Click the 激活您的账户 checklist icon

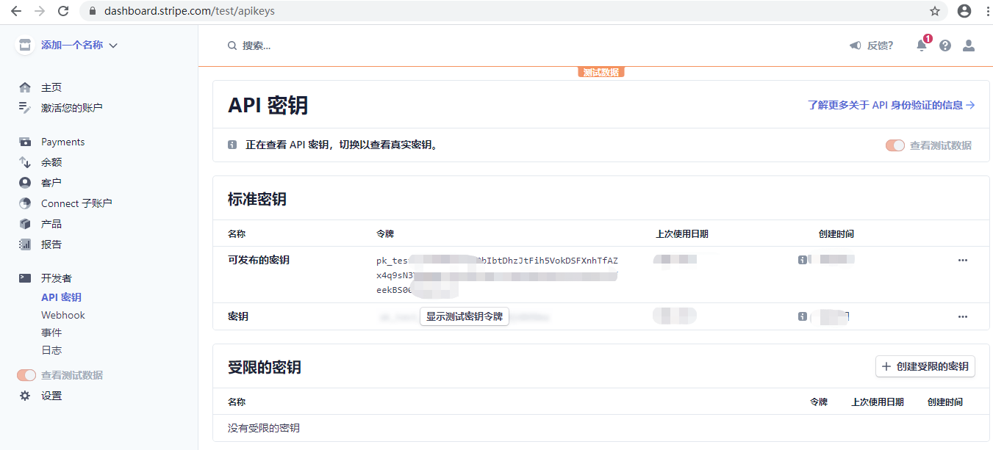pos(25,108)
